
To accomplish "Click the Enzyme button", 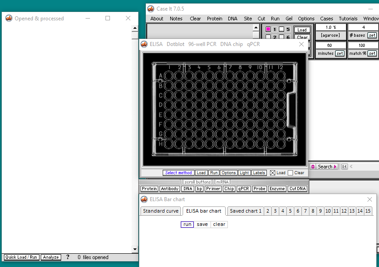I will pyautogui.click(x=277, y=189).
